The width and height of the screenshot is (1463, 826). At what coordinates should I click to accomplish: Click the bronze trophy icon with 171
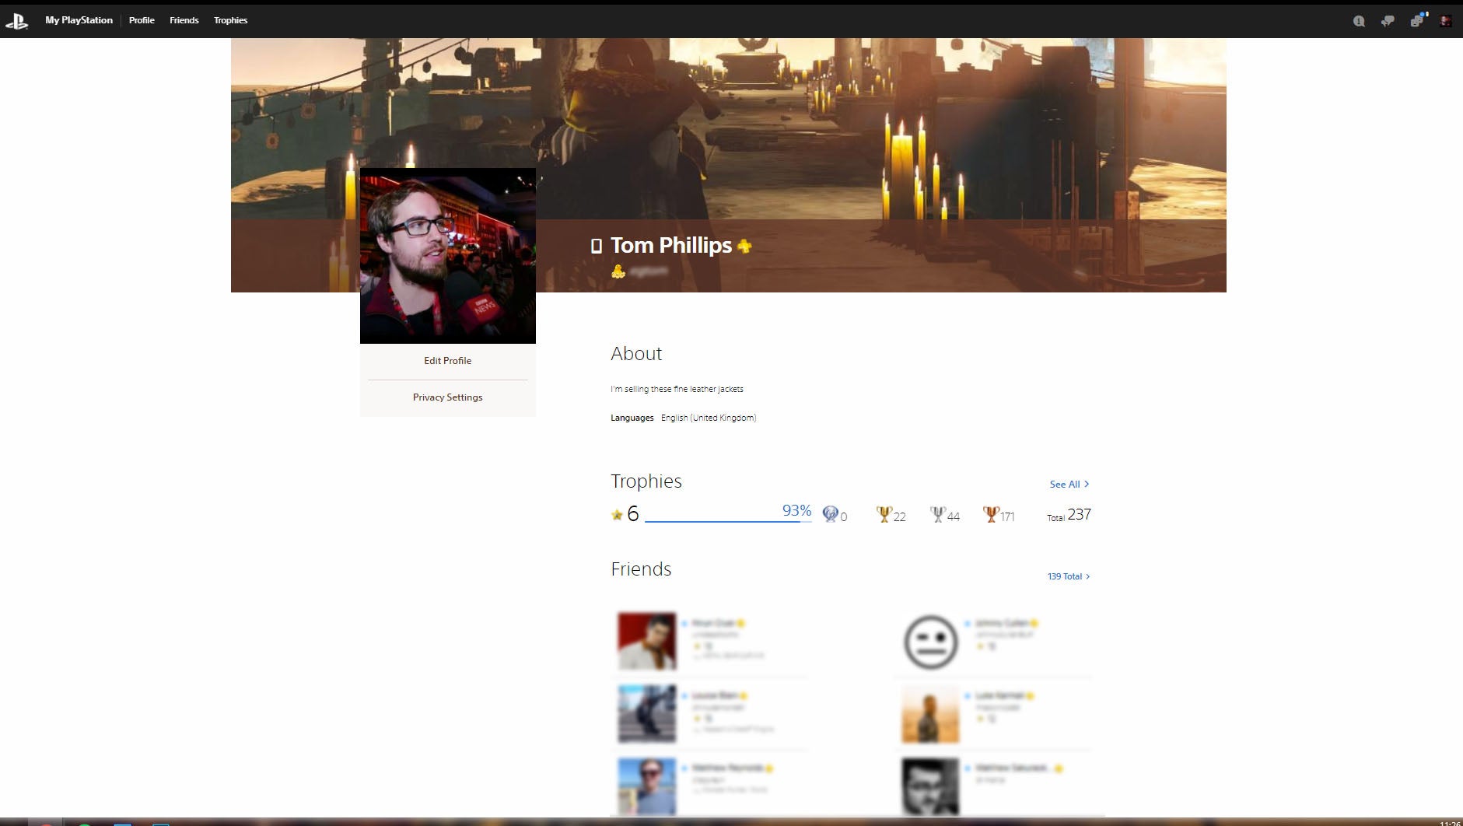coord(991,514)
